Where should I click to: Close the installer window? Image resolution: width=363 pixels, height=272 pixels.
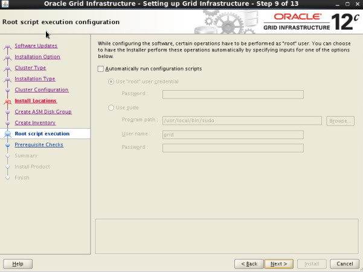coord(357,4)
